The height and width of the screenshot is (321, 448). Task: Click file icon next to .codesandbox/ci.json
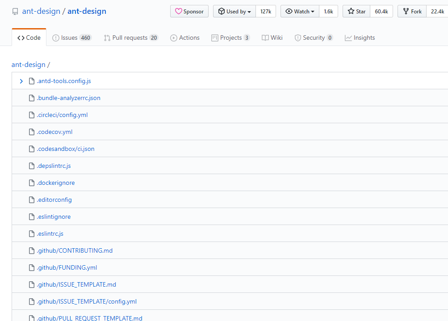(x=32, y=149)
